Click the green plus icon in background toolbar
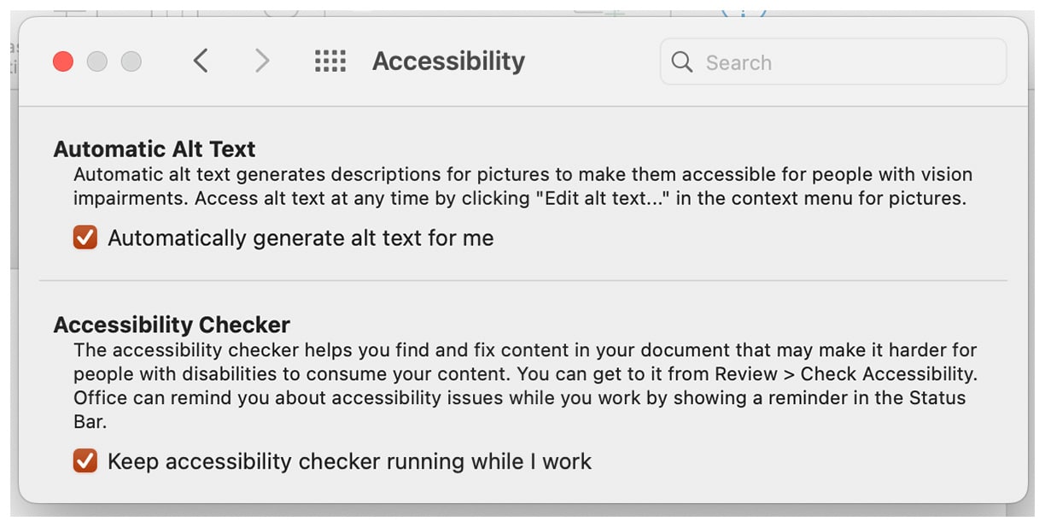1045x527 pixels. (x=616, y=11)
